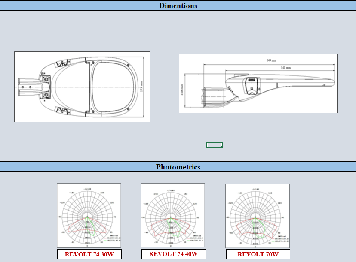Select the Photometrics header cell
Image resolution: width=356 pixels, height=262 pixels.
[x=178, y=167]
